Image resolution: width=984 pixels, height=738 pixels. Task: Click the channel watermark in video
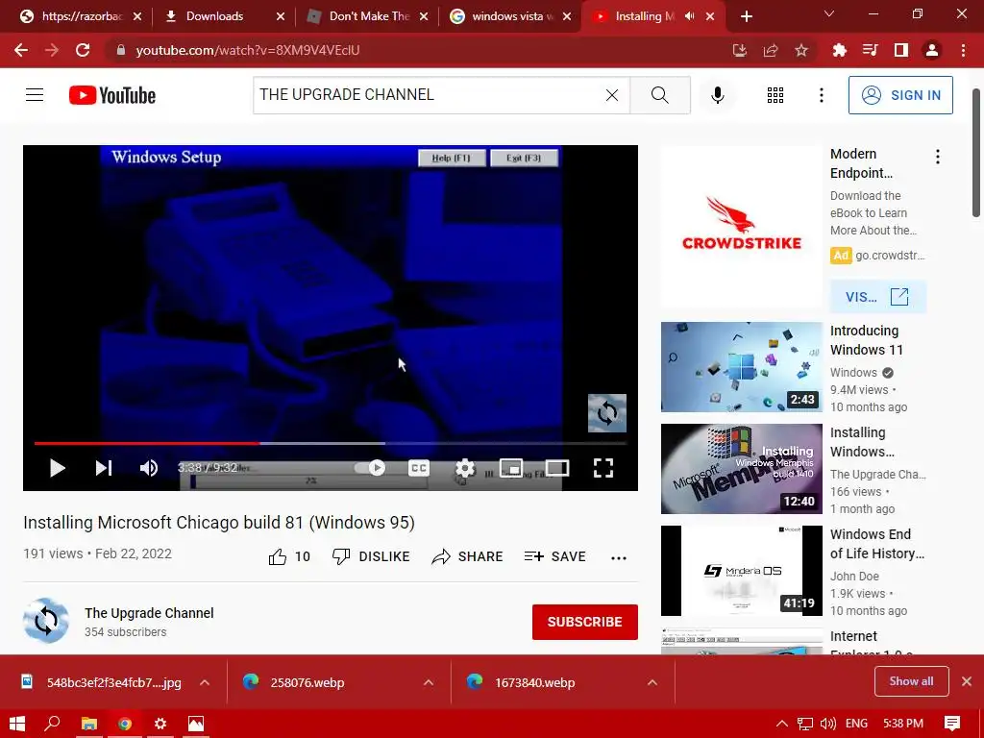click(x=607, y=413)
